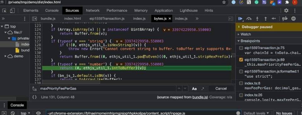
Task: Switch to the Elements panel
Action: pyautogui.click(x=31, y=11)
